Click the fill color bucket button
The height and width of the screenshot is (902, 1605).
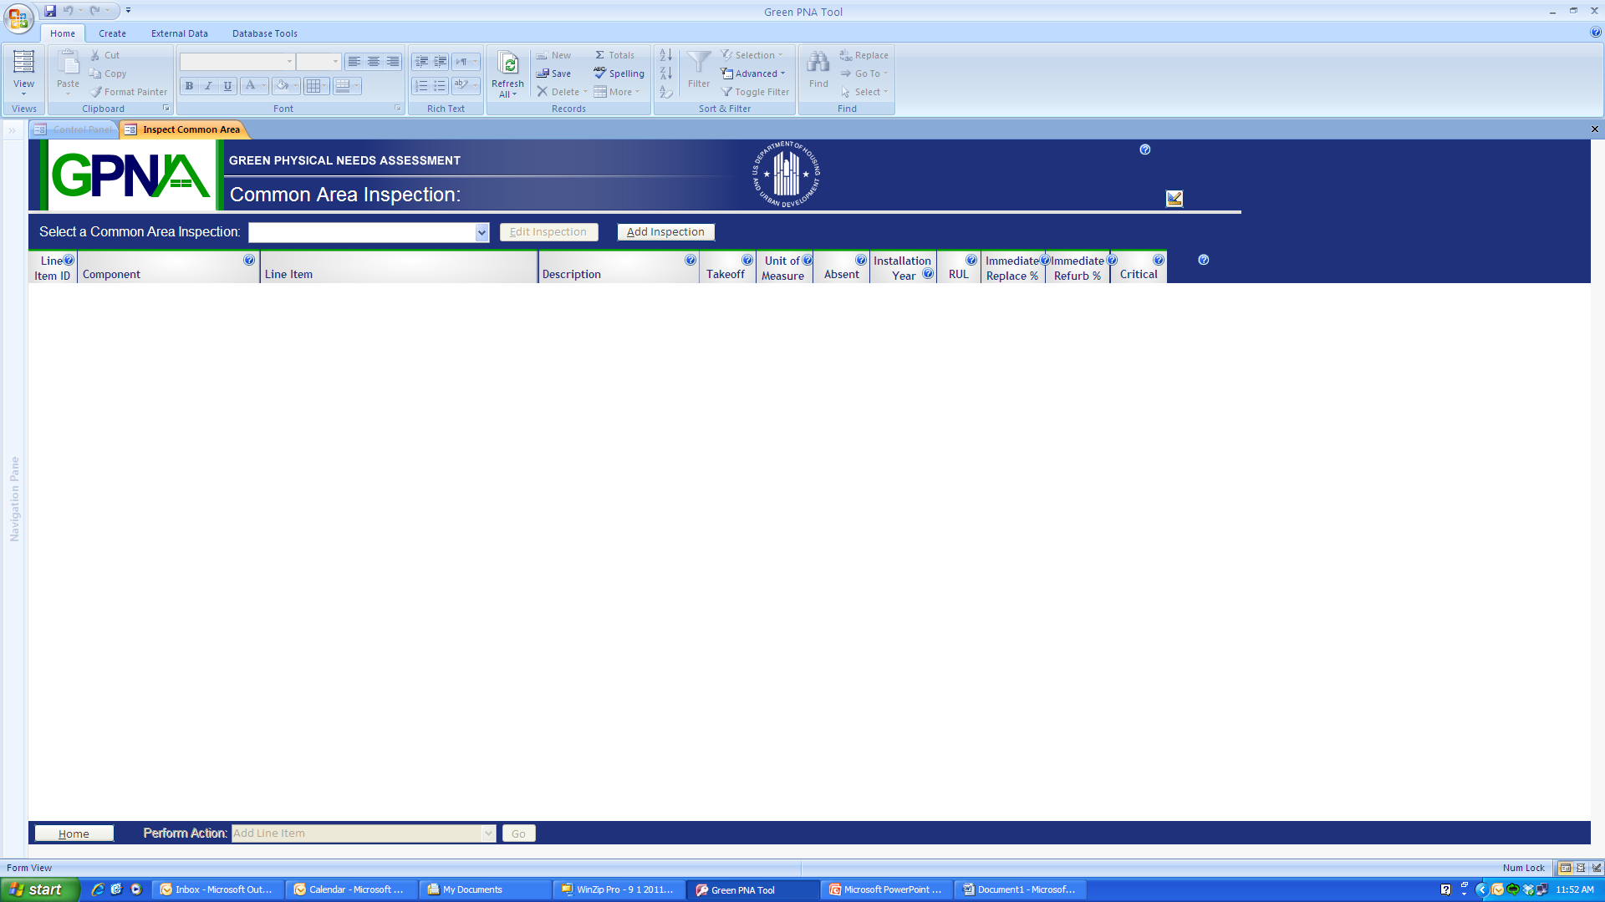point(283,85)
